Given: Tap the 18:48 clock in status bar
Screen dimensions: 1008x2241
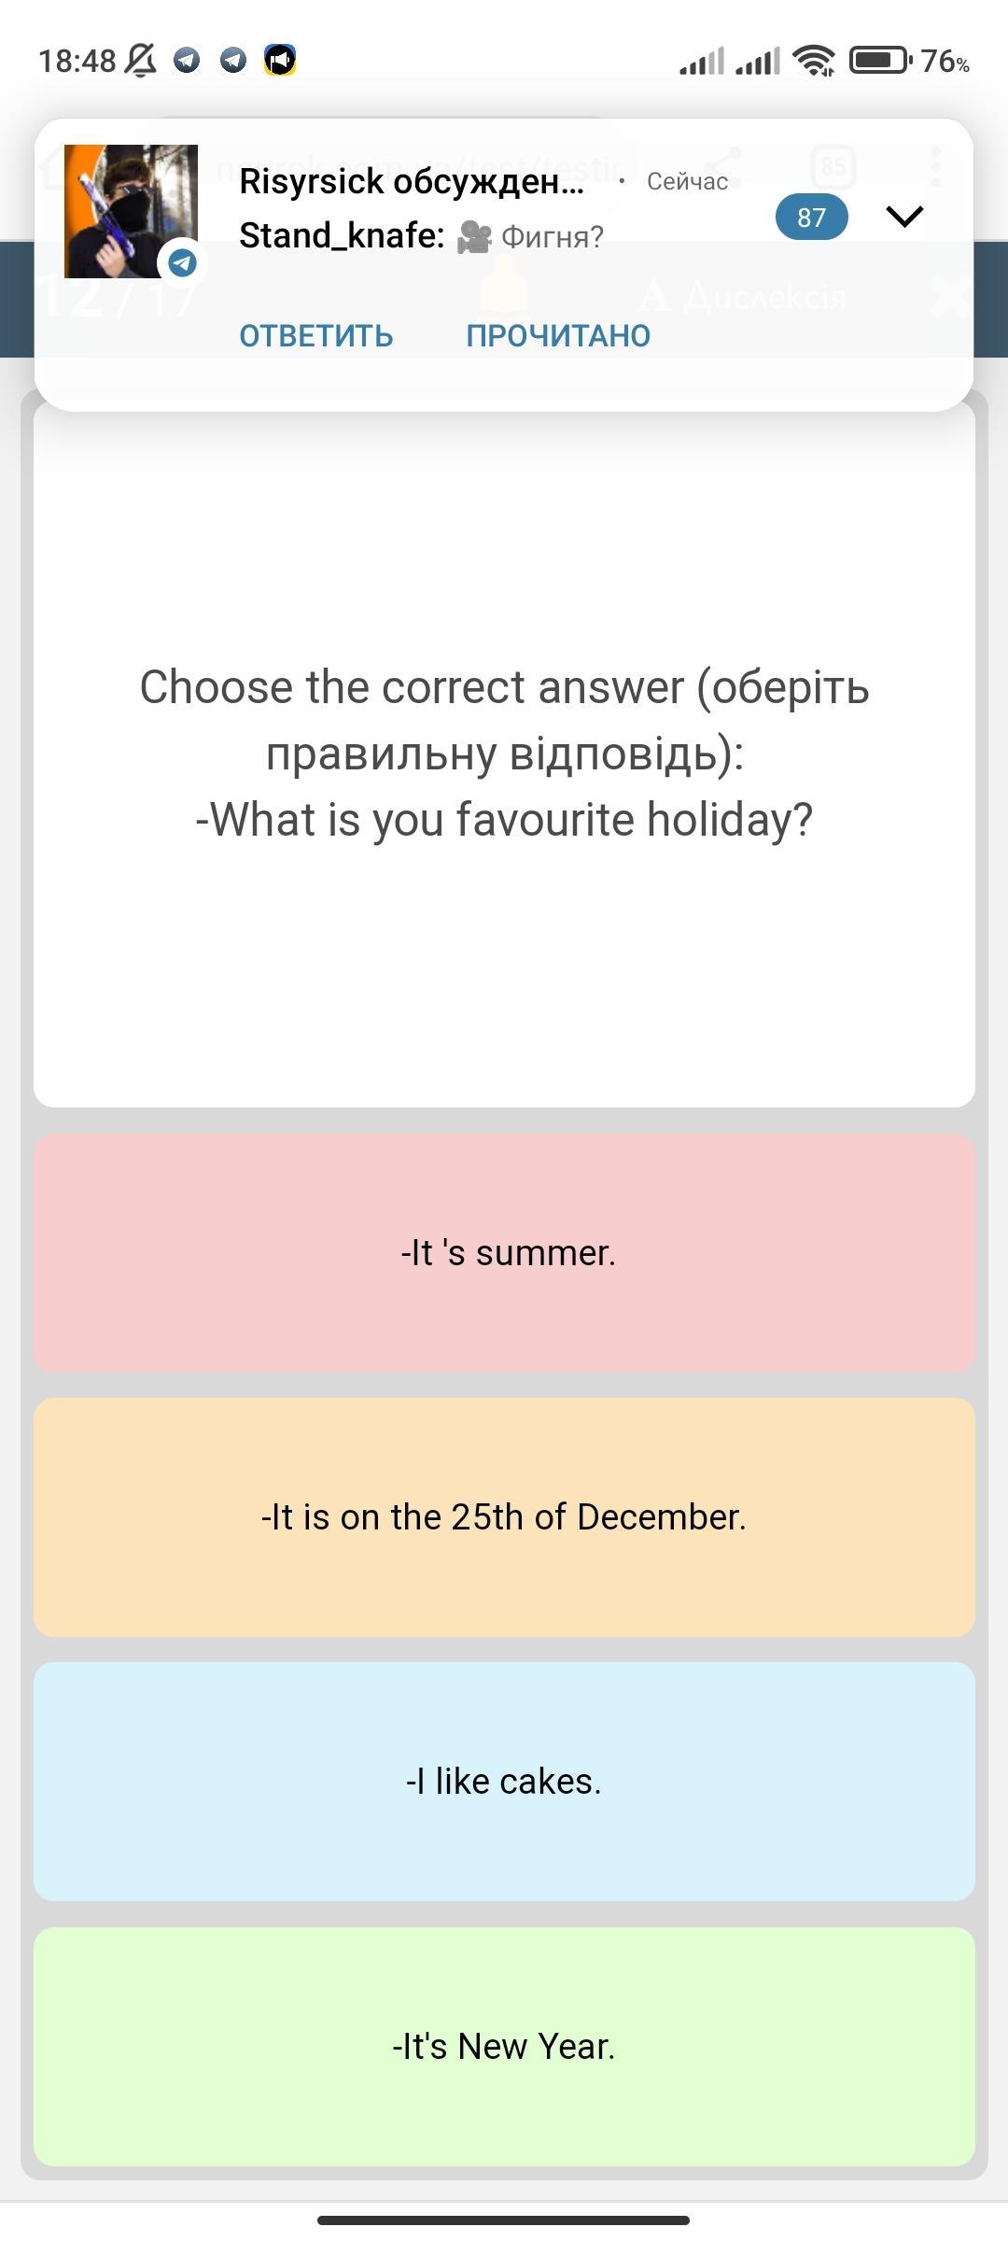Looking at the screenshot, I should (77, 61).
